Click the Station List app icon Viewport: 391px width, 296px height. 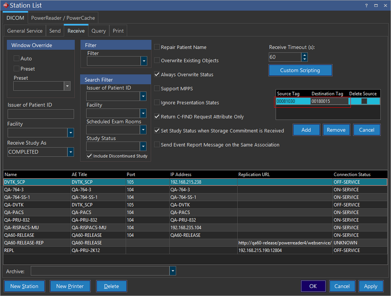pos(5,5)
